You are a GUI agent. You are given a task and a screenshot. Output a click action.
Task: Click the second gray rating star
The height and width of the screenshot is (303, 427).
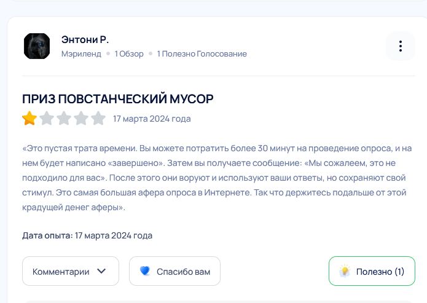[47, 119]
